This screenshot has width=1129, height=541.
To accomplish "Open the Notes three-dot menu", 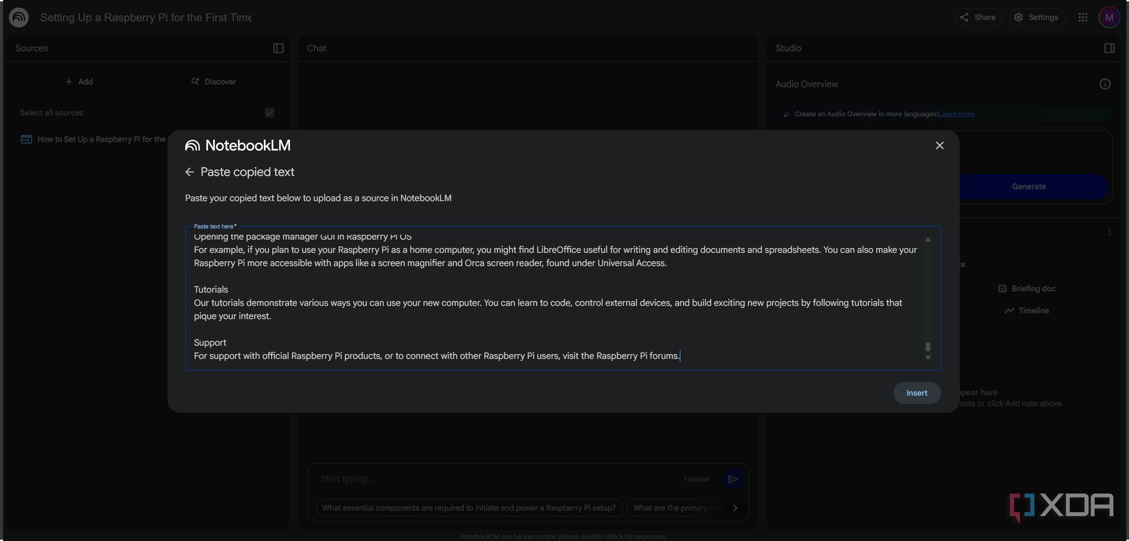I will coord(1109,231).
